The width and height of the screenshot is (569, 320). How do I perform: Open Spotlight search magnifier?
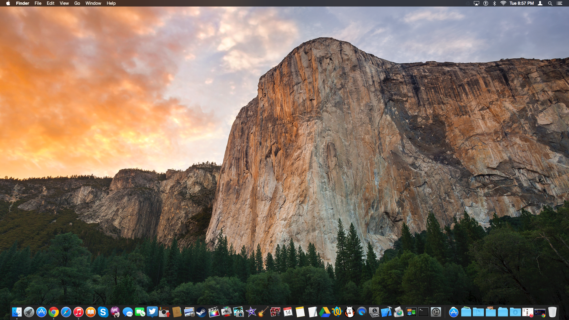[550, 3]
